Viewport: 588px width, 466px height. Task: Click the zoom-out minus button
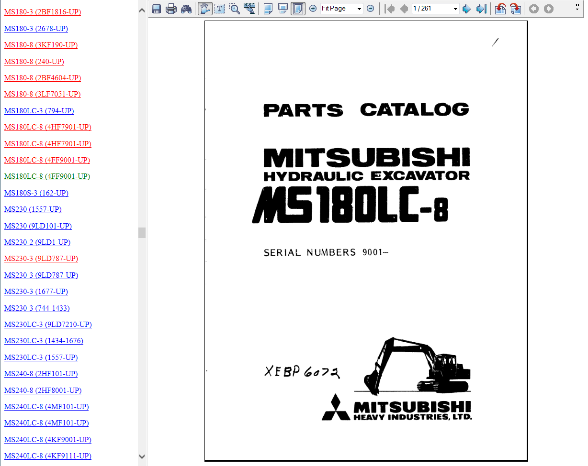pos(370,9)
